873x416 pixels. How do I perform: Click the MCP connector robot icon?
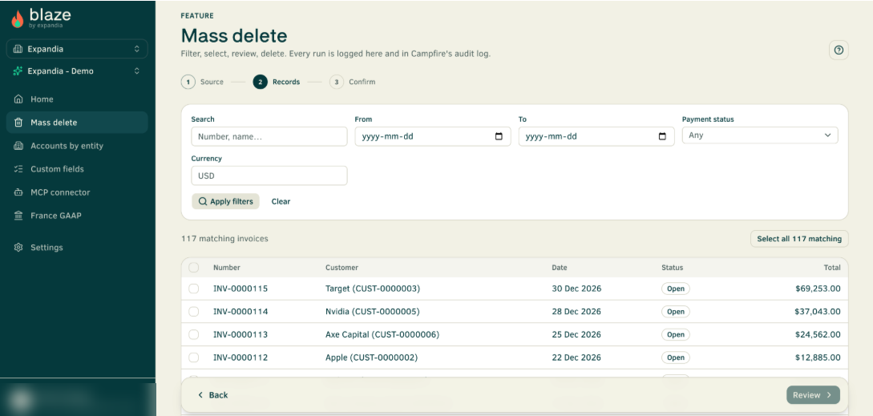point(18,192)
